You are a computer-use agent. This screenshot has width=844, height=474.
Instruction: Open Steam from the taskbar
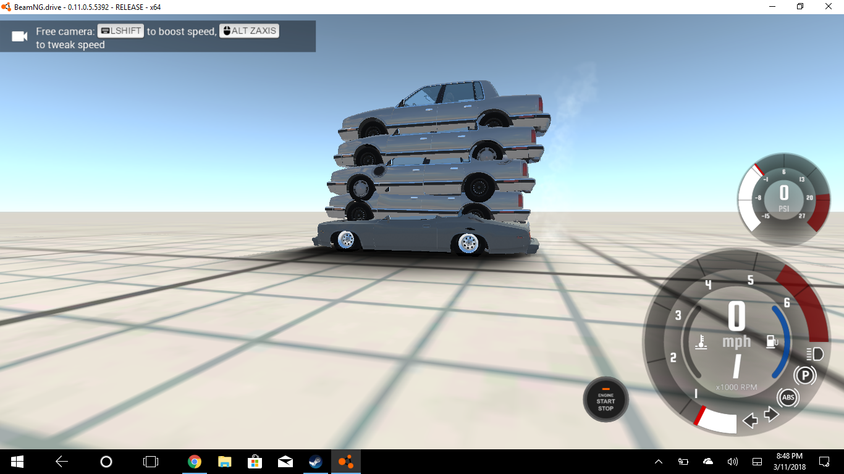315,462
